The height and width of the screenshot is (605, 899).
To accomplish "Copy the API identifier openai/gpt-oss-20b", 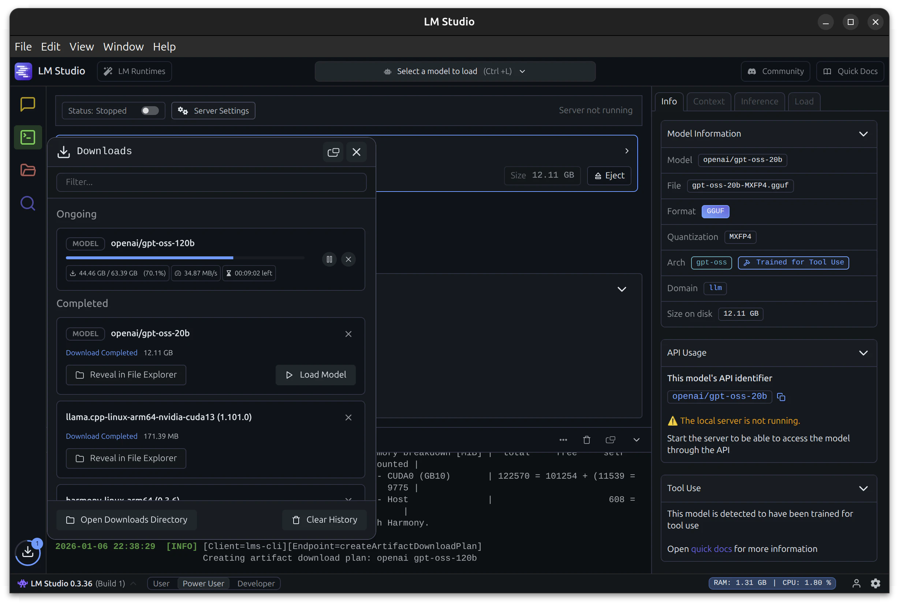I will (781, 397).
